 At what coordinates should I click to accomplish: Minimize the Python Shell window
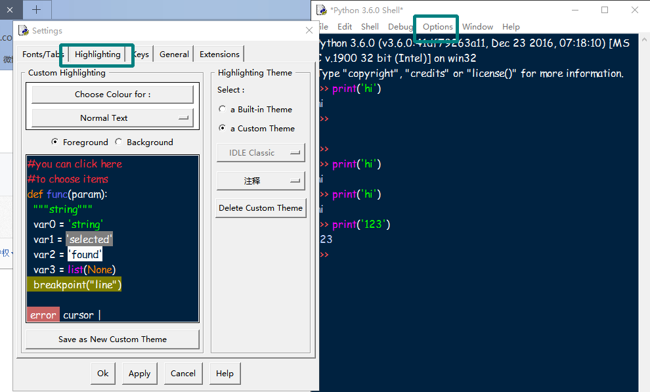pos(575,10)
